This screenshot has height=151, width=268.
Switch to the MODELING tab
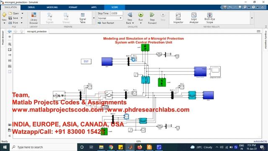(52, 8)
